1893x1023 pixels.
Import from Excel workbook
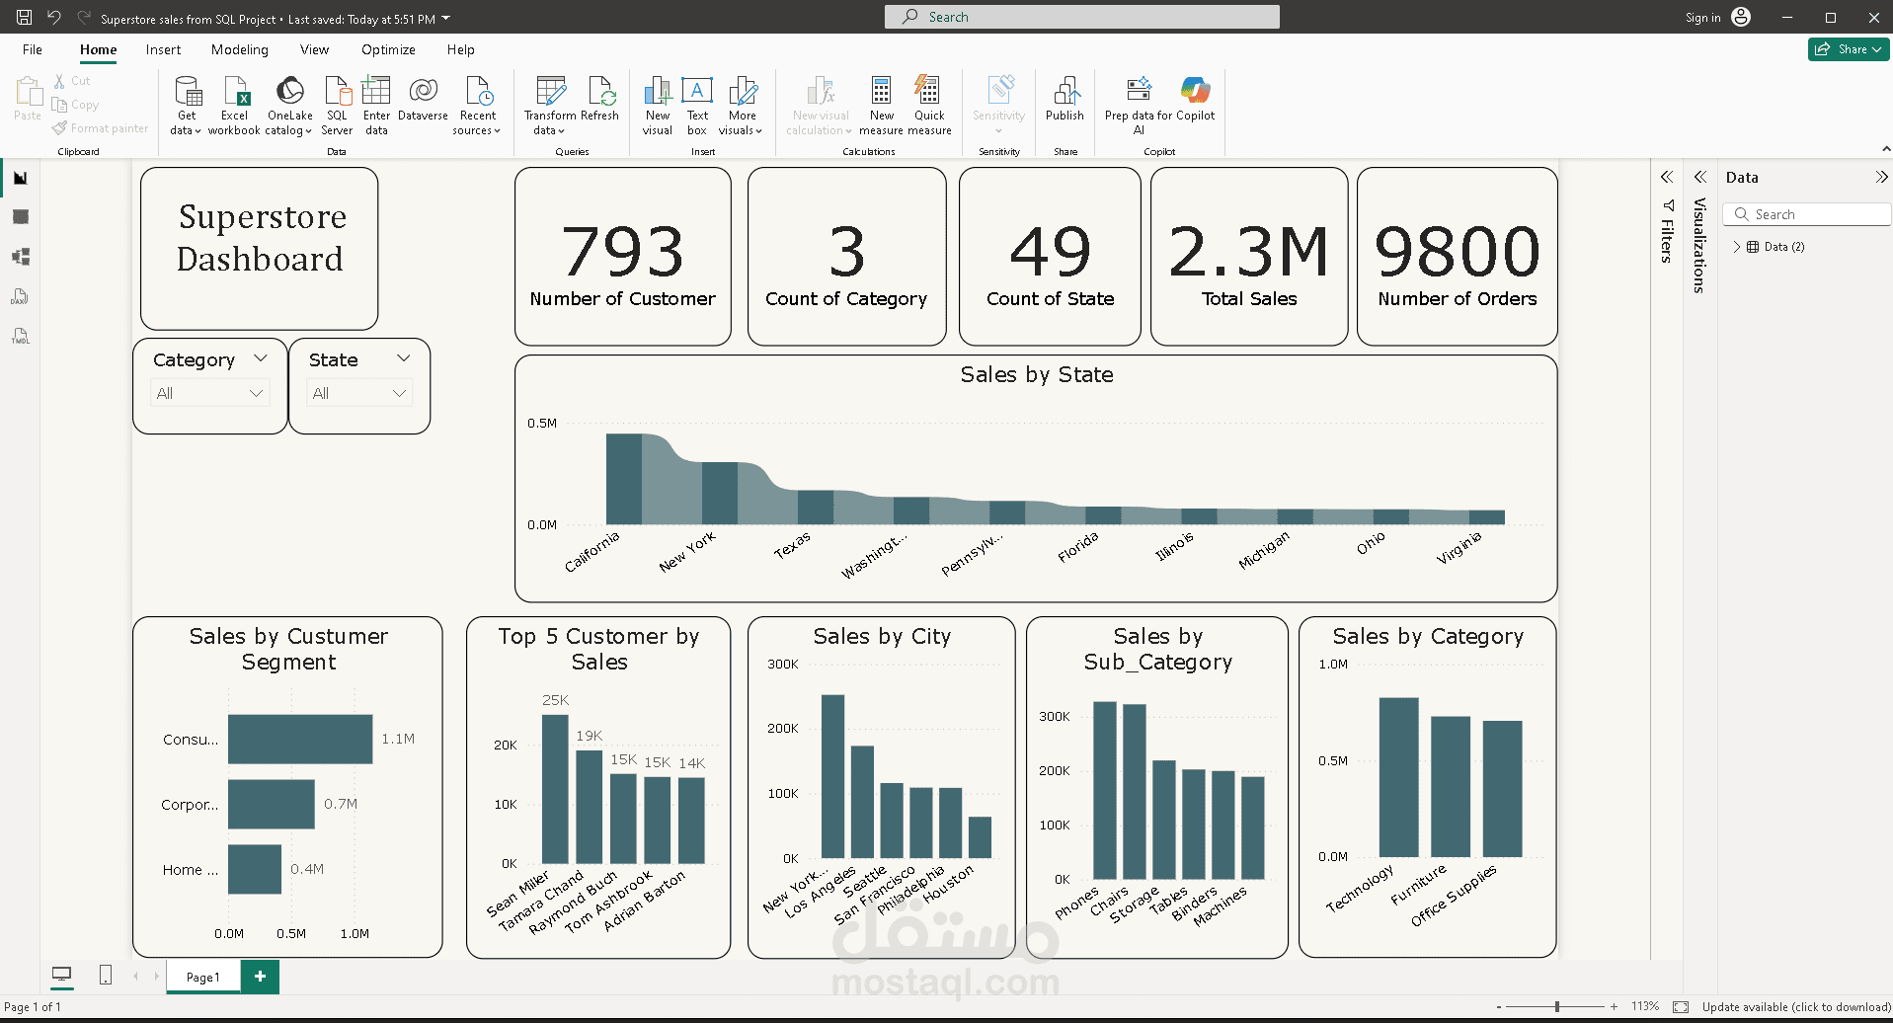235,106
